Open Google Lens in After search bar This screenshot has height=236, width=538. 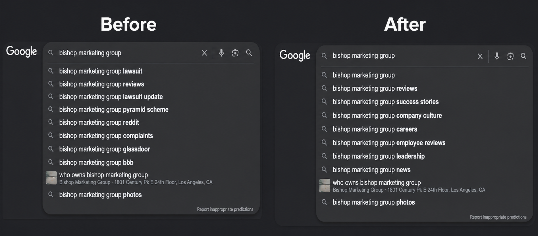coord(510,56)
